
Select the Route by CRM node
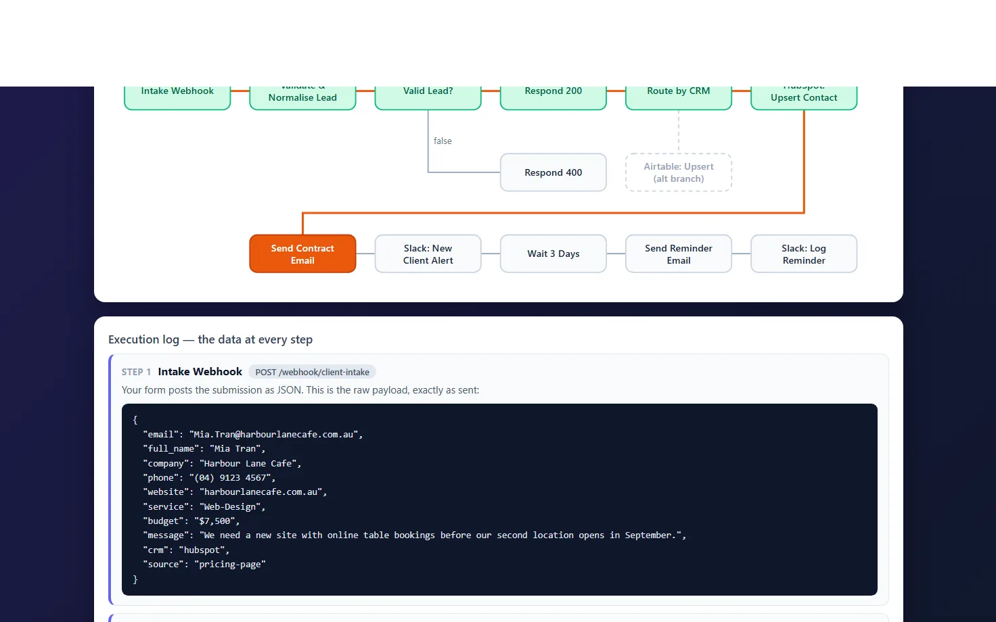pos(679,97)
